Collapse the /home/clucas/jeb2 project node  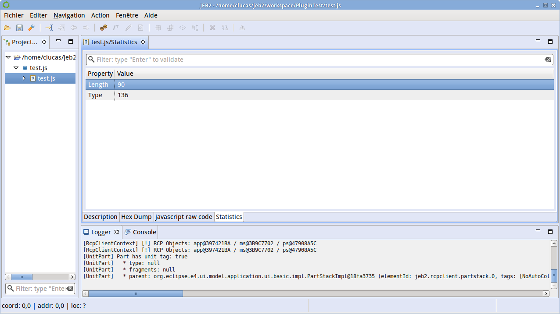(x=8, y=57)
